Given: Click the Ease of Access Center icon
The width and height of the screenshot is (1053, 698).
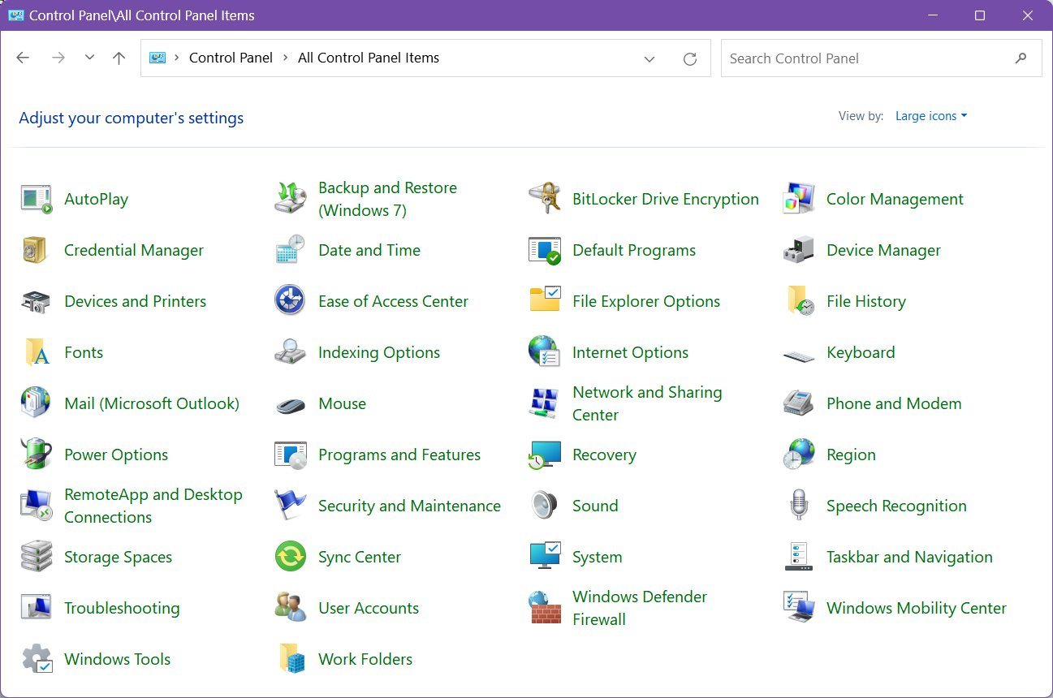Looking at the screenshot, I should [x=291, y=301].
